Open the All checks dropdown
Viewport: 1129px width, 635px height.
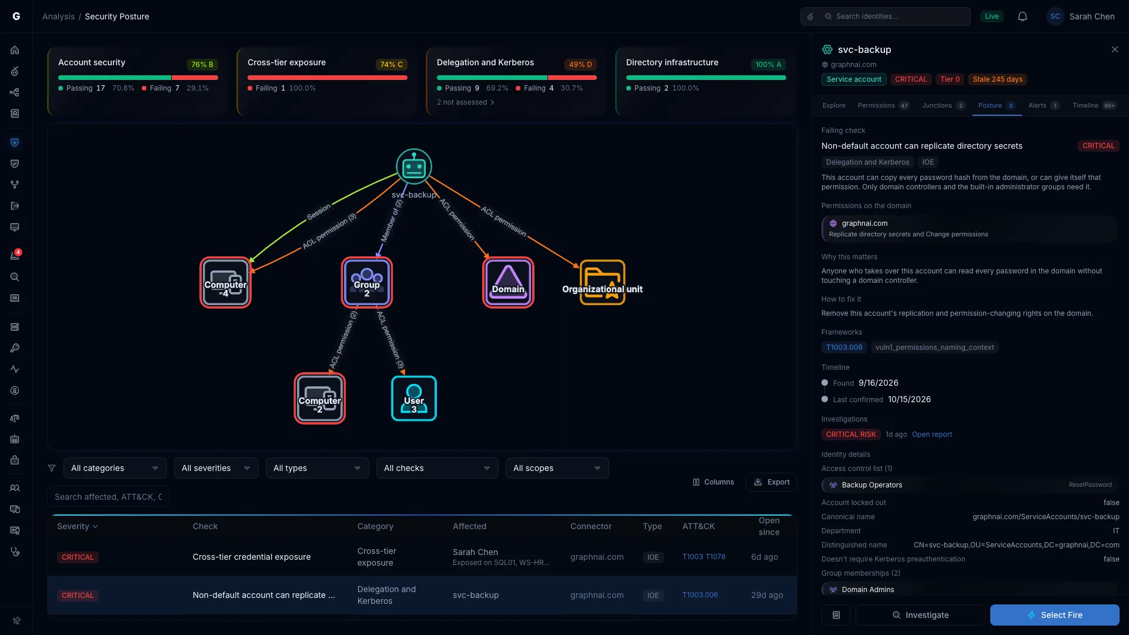click(437, 468)
